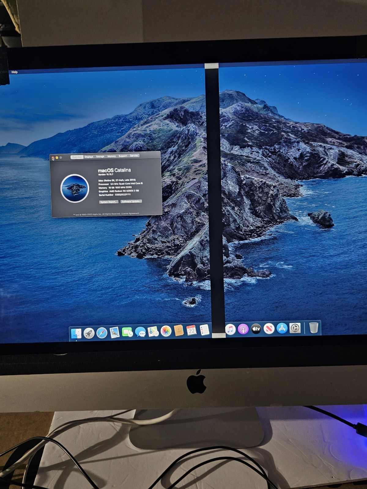Open Apple TV from the Dock
367x489 pixels.
click(x=256, y=329)
